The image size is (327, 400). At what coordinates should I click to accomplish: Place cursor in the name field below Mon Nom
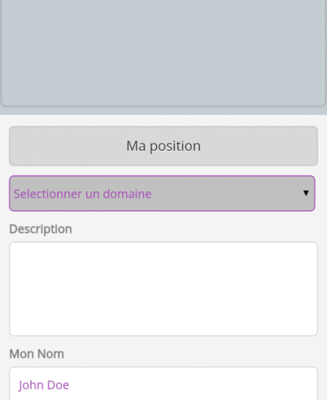tap(163, 384)
